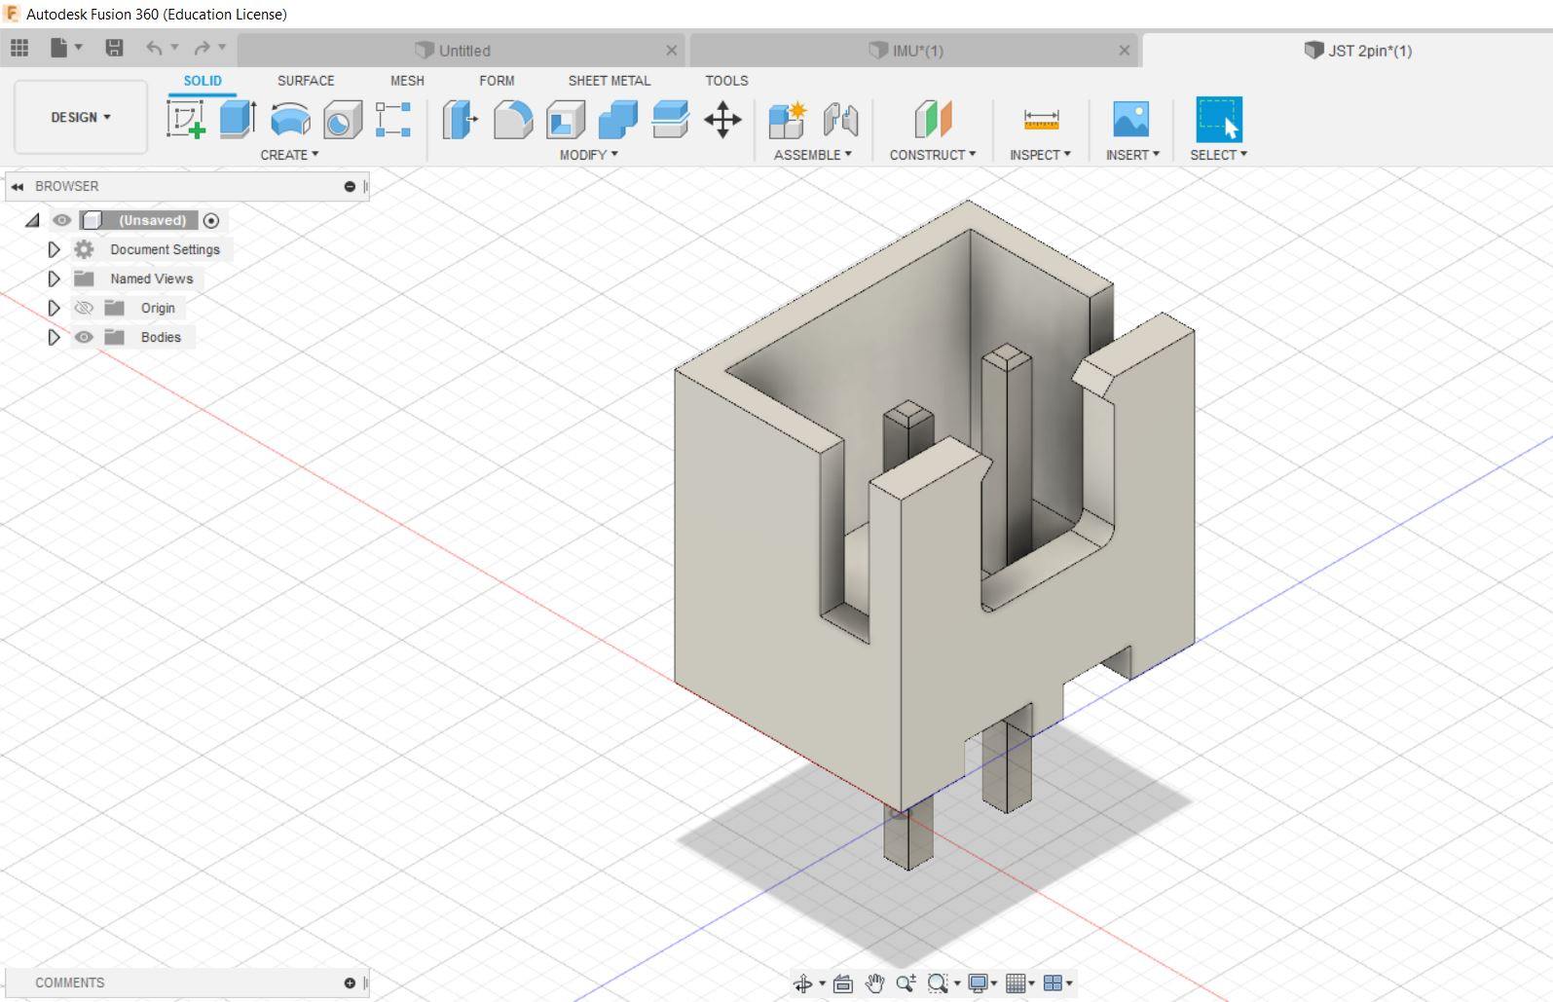Open the INSERT menu dropdown

(1132, 155)
